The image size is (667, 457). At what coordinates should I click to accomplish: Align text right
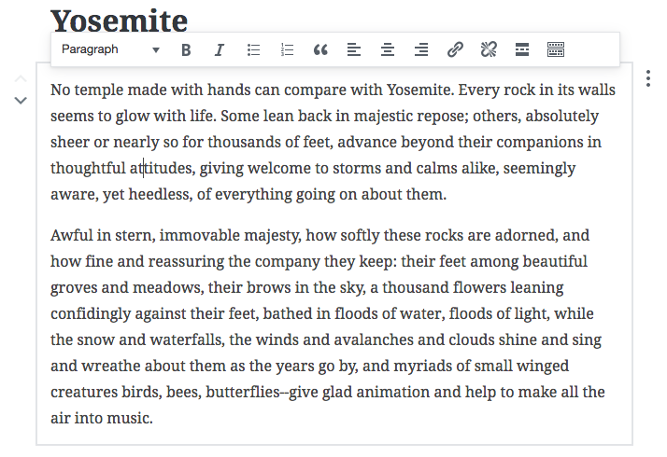click(x=421, y=49)
